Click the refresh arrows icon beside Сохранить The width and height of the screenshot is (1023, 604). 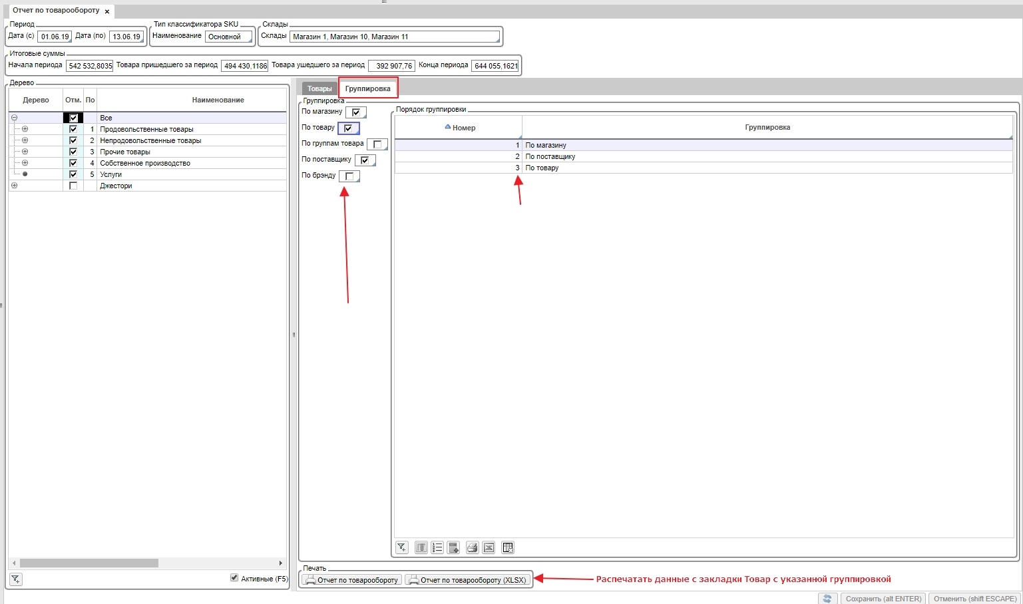coord(827,599)
